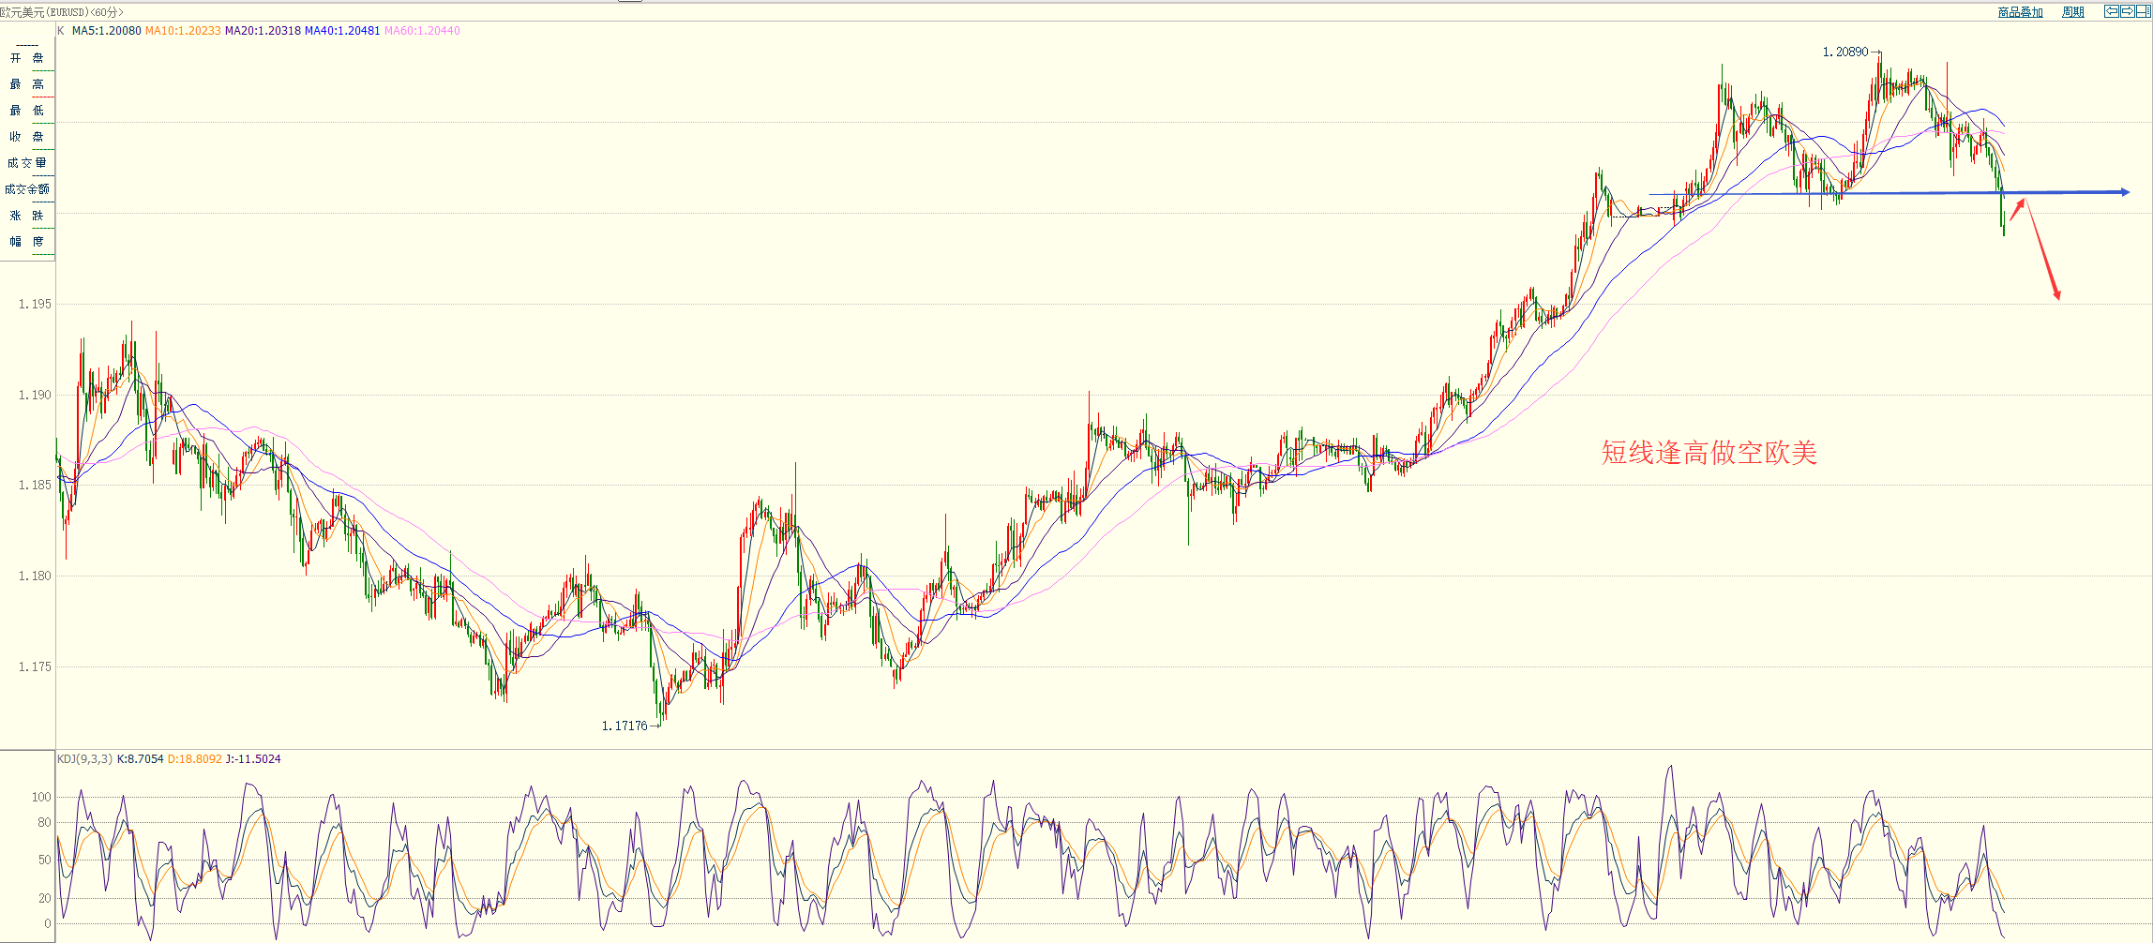Click the 1.195 price axis label
The width and height of the screenshot is (2153, 943).
[x=35, y=305]
